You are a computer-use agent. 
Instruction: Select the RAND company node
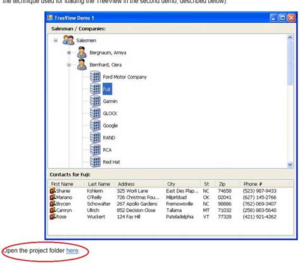tap(109, 138)
